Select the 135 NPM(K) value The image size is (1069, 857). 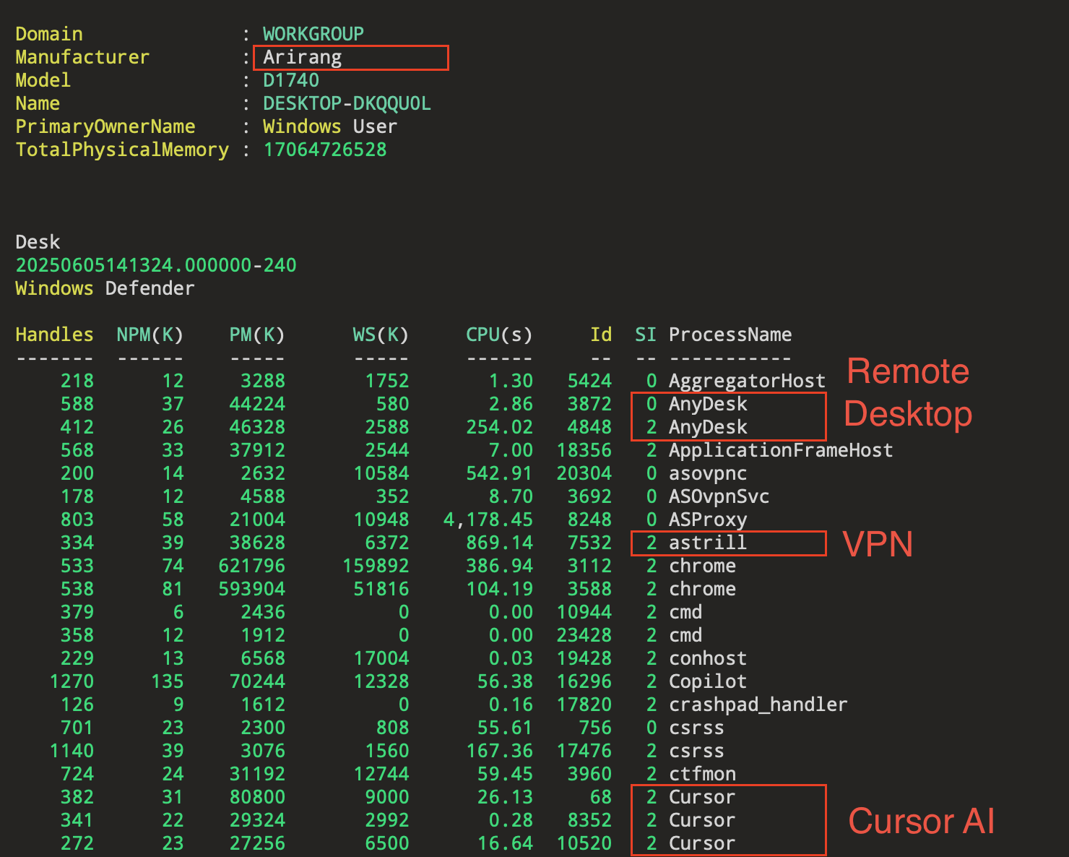167,681
